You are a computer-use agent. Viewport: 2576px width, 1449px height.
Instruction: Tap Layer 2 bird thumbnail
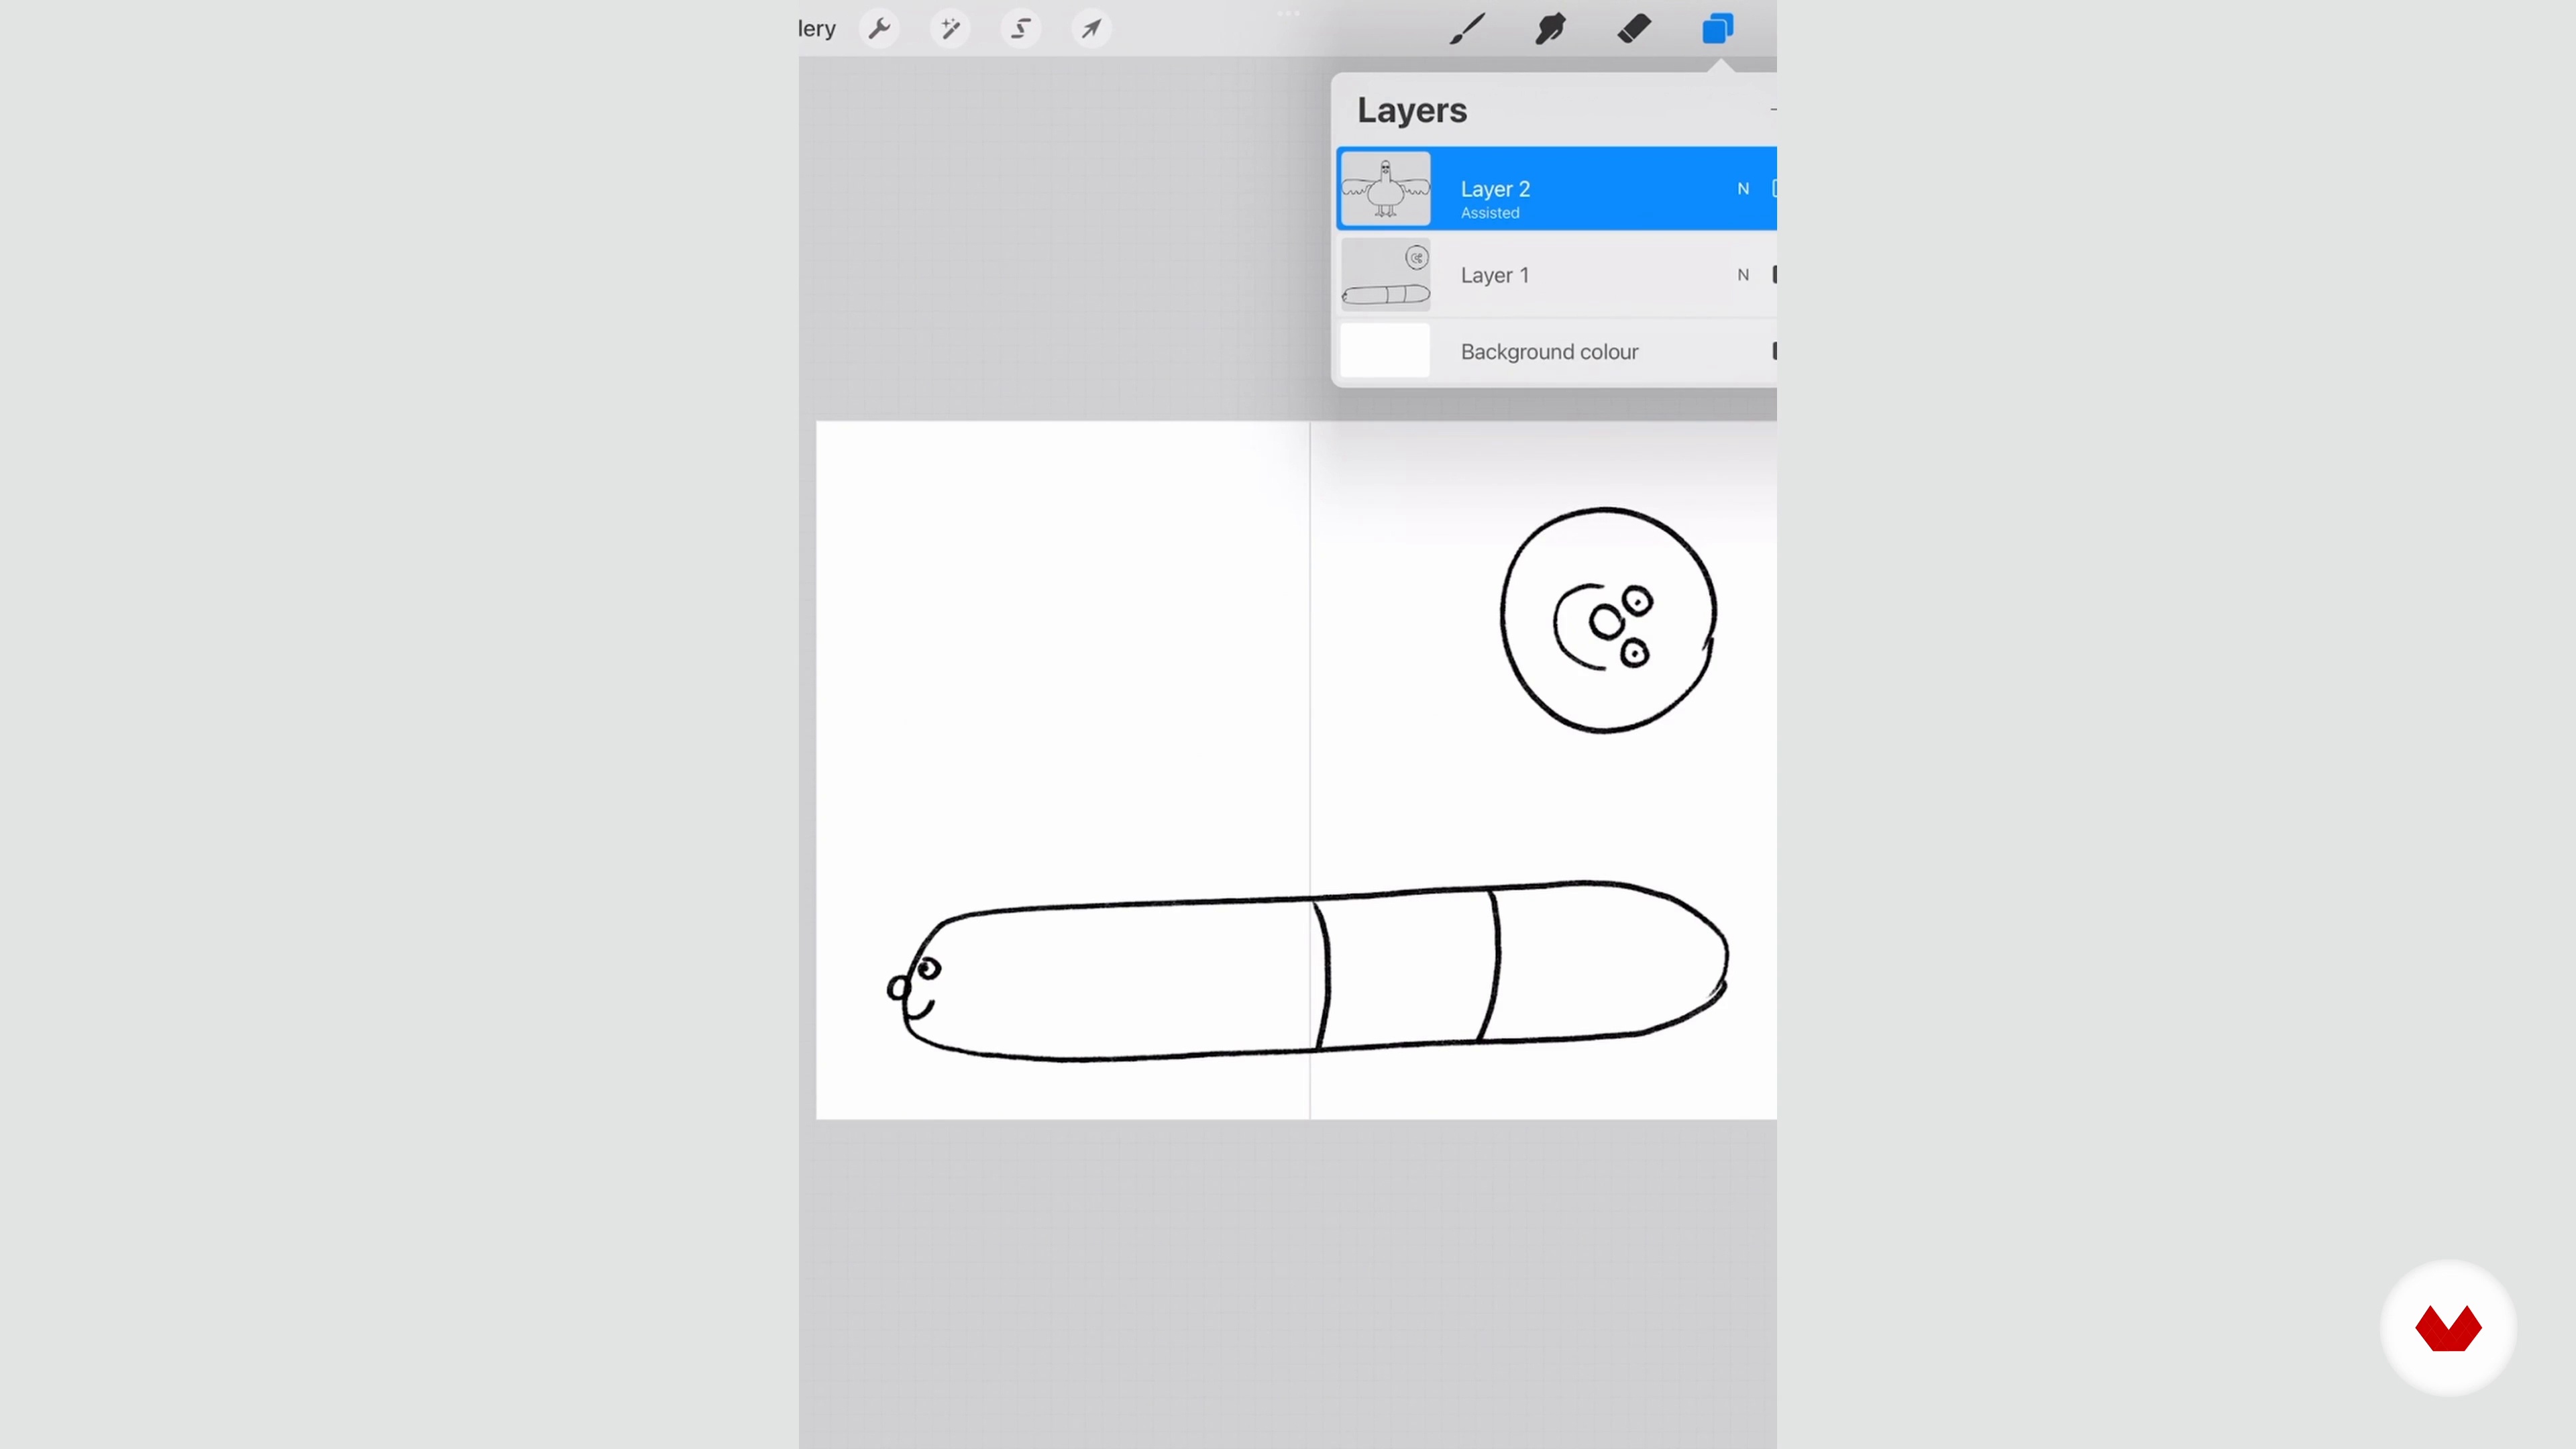1385,189
